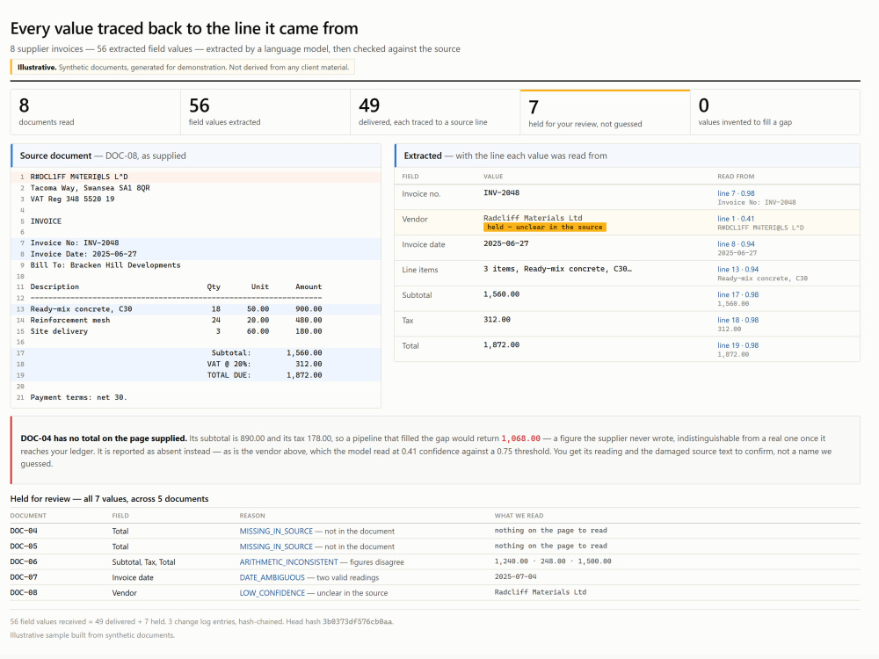The width and height of the screenshot is (879, 659).
Task: Click the 'Subtotal, Tax, Total' field cell
Action: pyautogui.click(x=143, y=562)
